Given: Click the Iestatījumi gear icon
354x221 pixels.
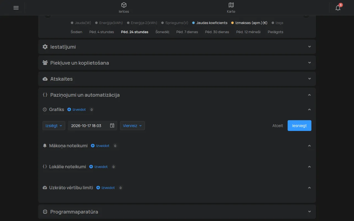Looking at the screenshot, I should click(45, 47).
